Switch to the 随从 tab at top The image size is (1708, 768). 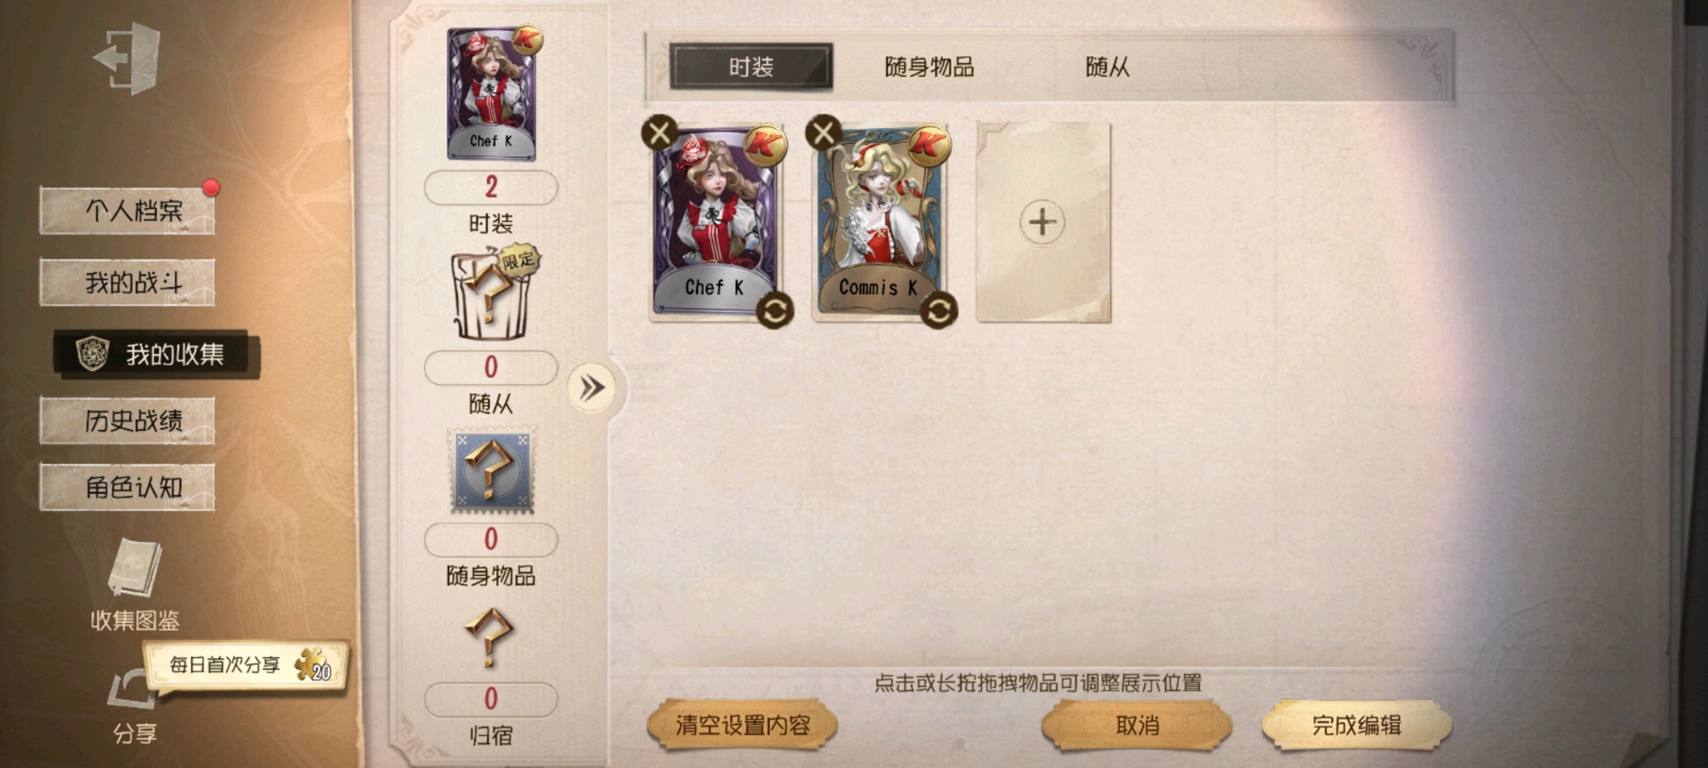click(x=1108, y=67)
